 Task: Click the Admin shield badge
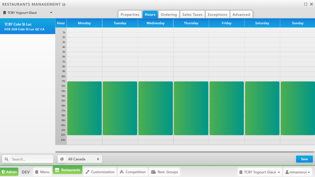coord(9,172)
